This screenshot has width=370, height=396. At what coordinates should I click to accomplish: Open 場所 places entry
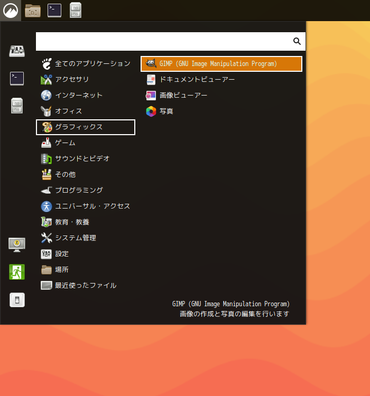[x=86, y=270]
